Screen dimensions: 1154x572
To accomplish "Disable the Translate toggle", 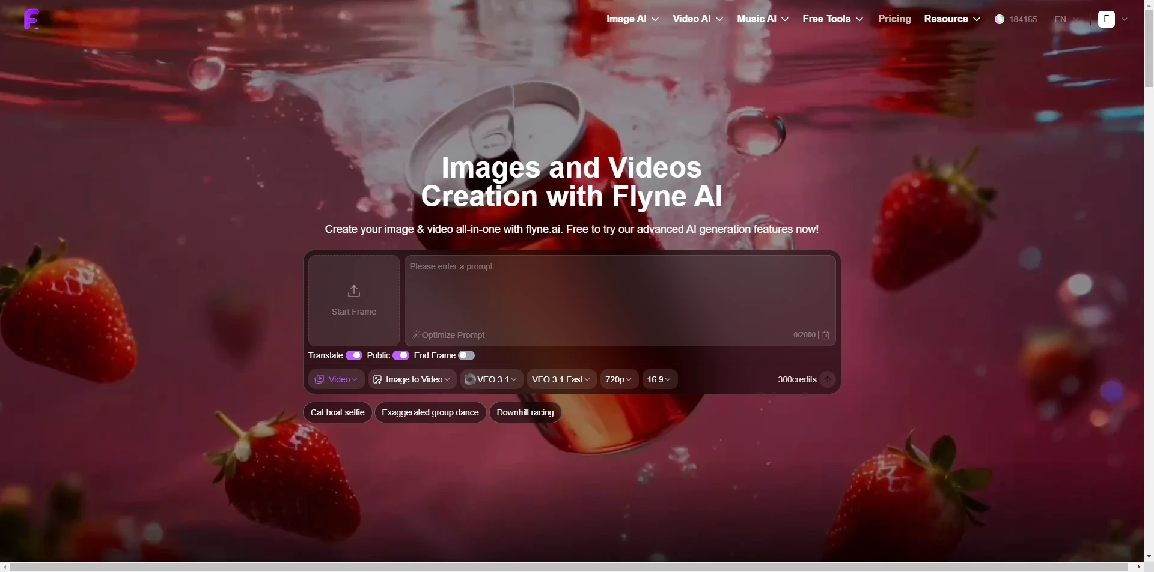I will pyautogui.click(x=354, y=355).
